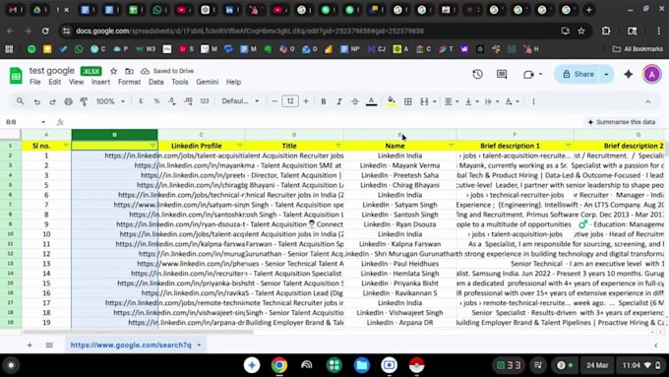Open Chrome from the taskbar
This screenshot has height=377, width=669.
click(279, 365)
